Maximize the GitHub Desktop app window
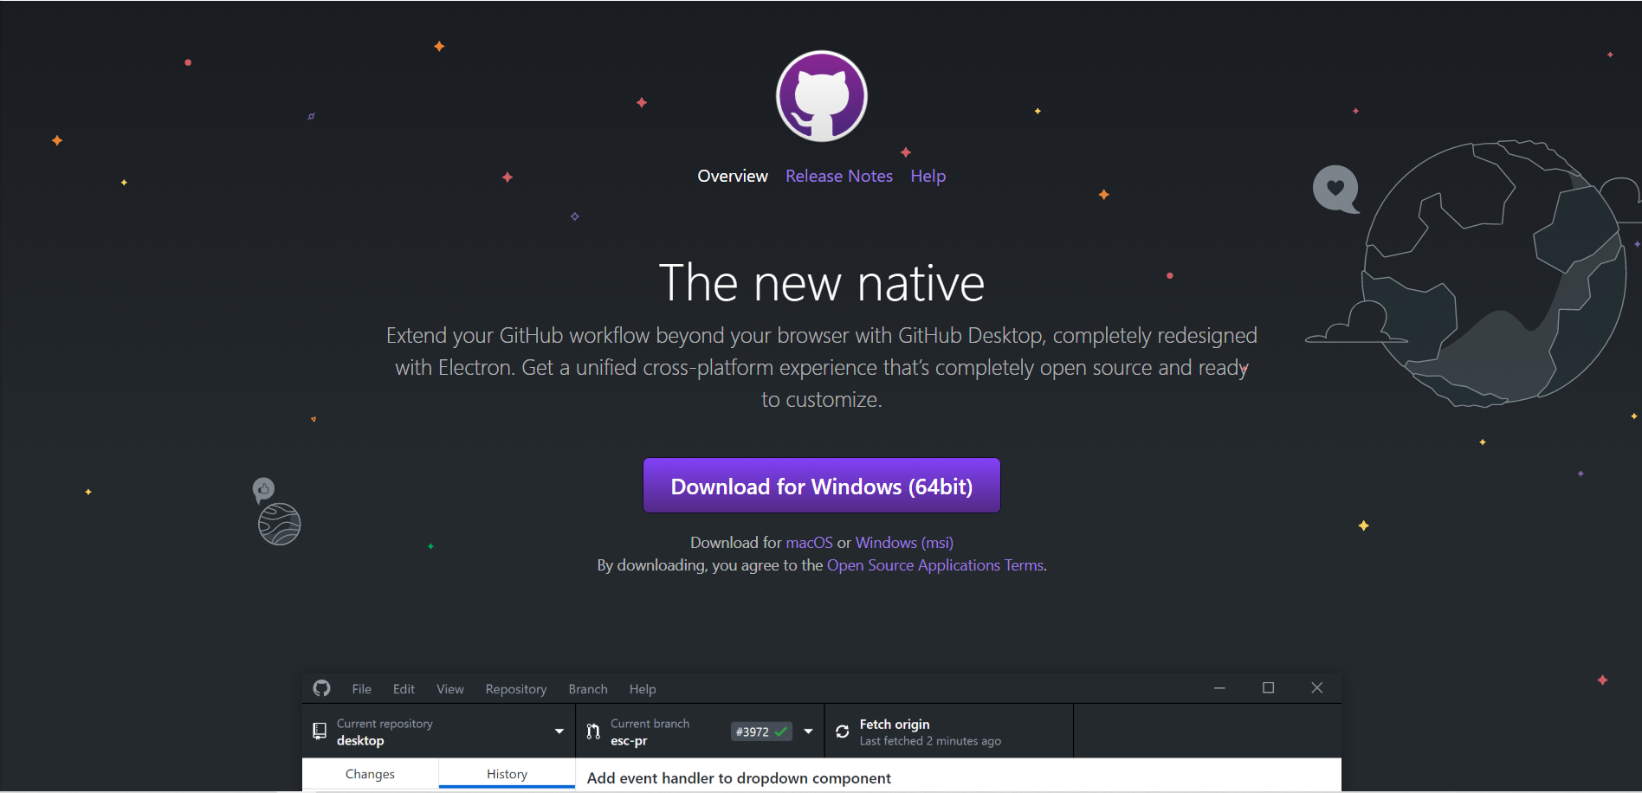This screenshot has height=793, width=1642. (1268, 688)
